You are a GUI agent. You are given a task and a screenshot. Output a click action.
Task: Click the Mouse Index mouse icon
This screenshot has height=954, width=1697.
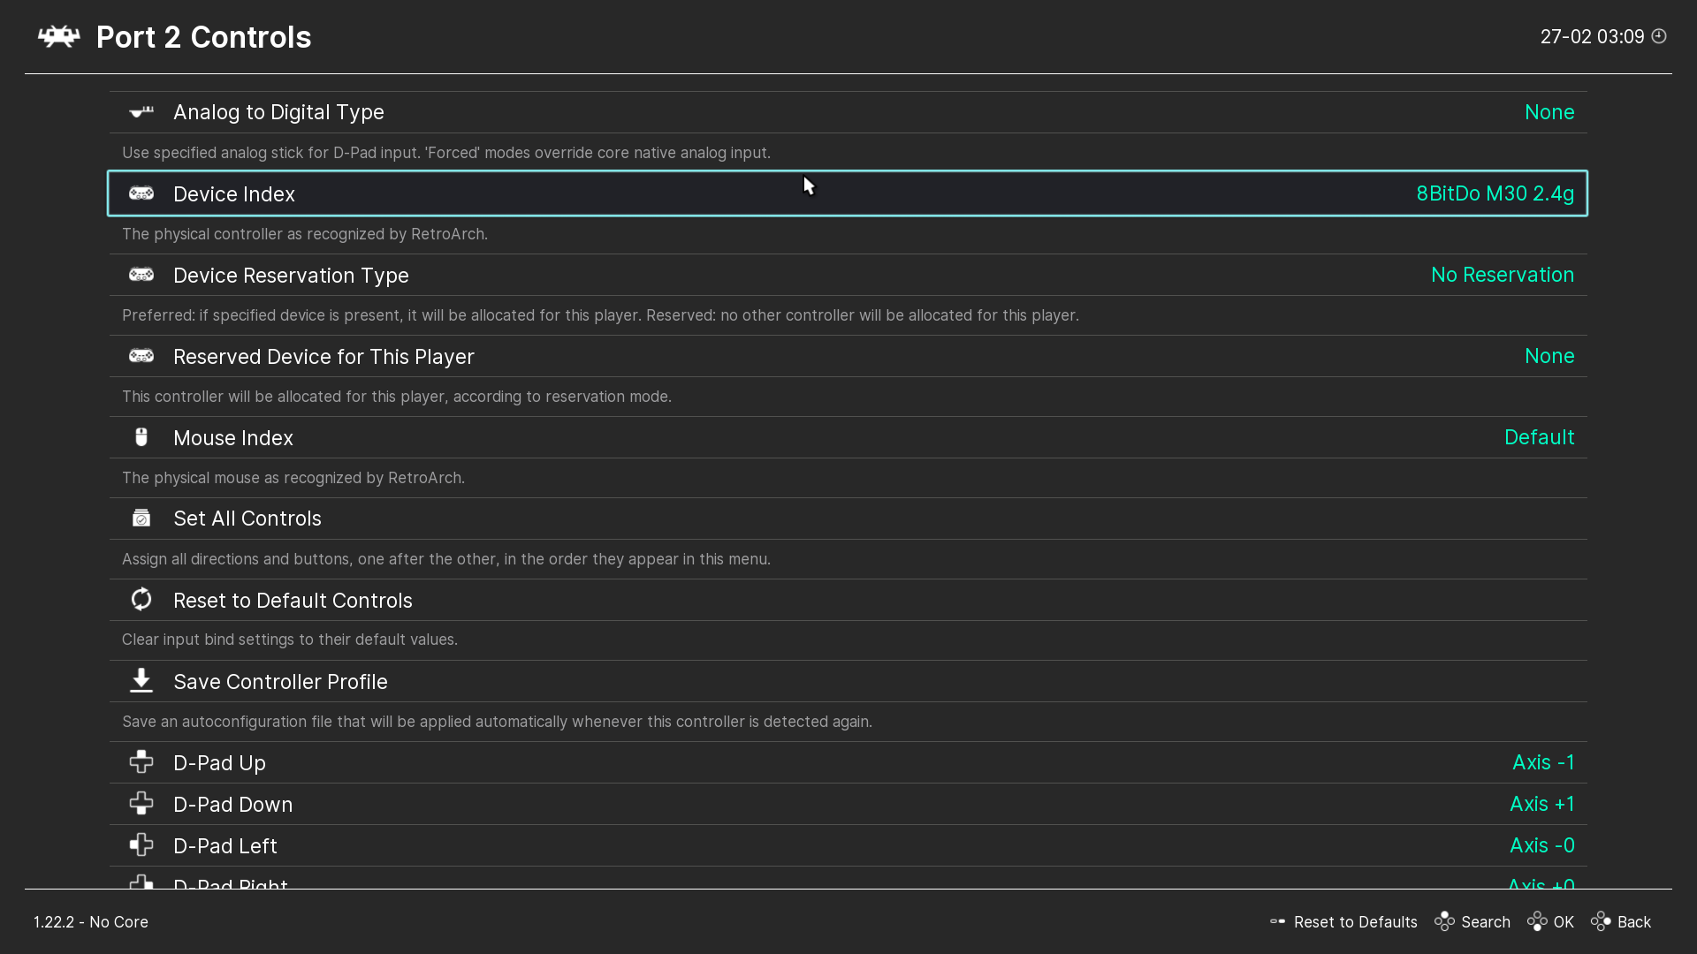[x=141, y=437]
